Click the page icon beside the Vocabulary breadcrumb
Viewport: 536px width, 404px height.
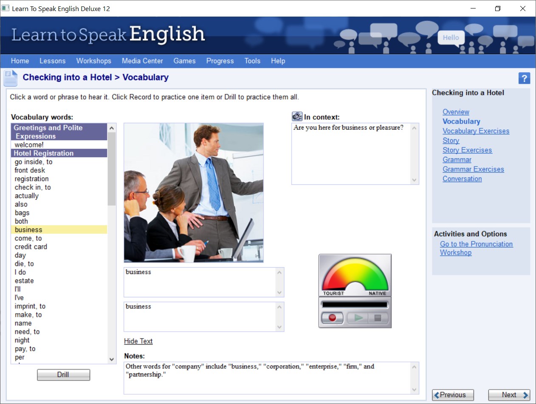coord(10,78)
